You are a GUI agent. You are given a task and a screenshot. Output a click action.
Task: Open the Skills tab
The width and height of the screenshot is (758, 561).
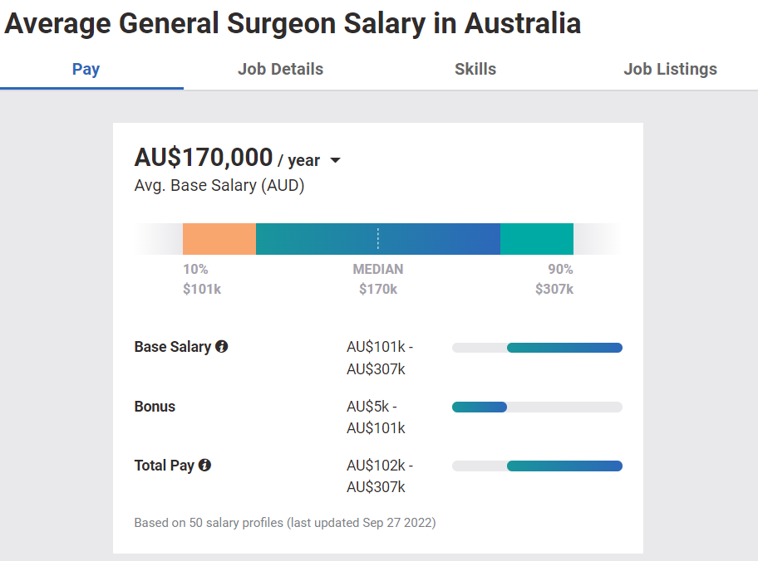click(x=475, y=70)
